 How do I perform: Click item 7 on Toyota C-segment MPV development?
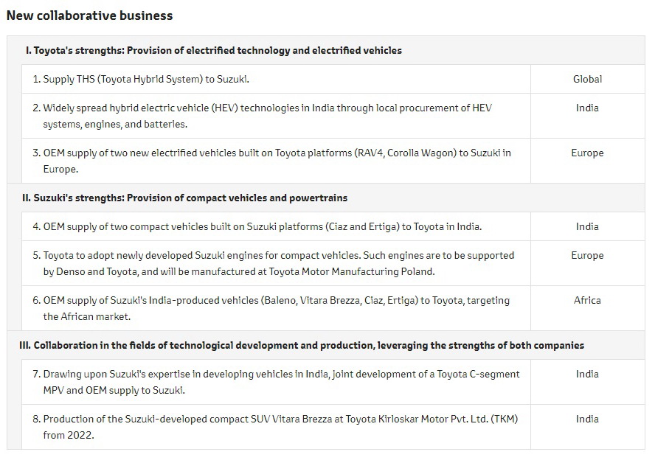tap(280, 382)
